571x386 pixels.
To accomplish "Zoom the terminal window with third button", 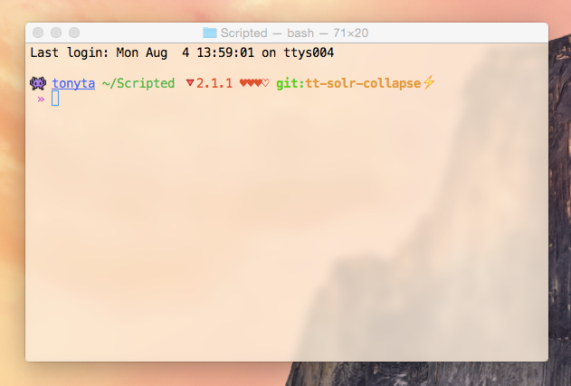I will (74, 33).
